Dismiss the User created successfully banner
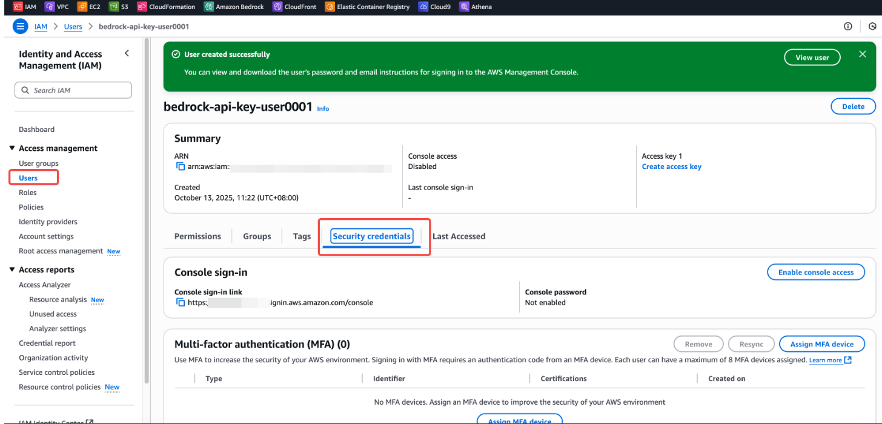882x424 pixels. point(863,54)
